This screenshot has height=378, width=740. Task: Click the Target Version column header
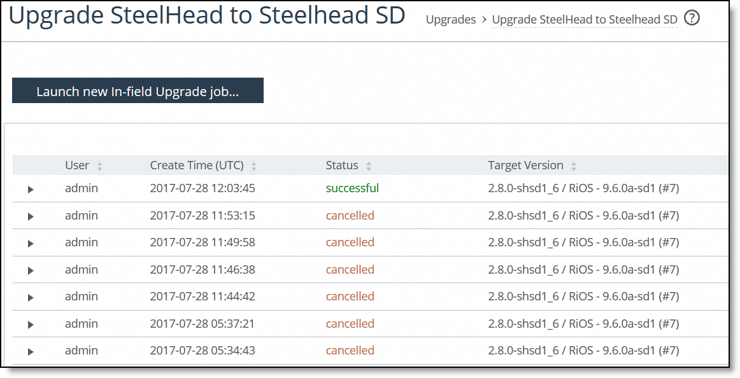click(x=525, y=165)
